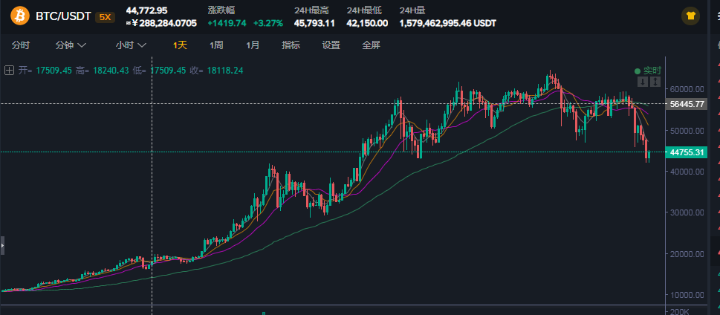Click the green current price tag 44755.31
This screenshot has height=315, width=720.
tap(687, 152)
